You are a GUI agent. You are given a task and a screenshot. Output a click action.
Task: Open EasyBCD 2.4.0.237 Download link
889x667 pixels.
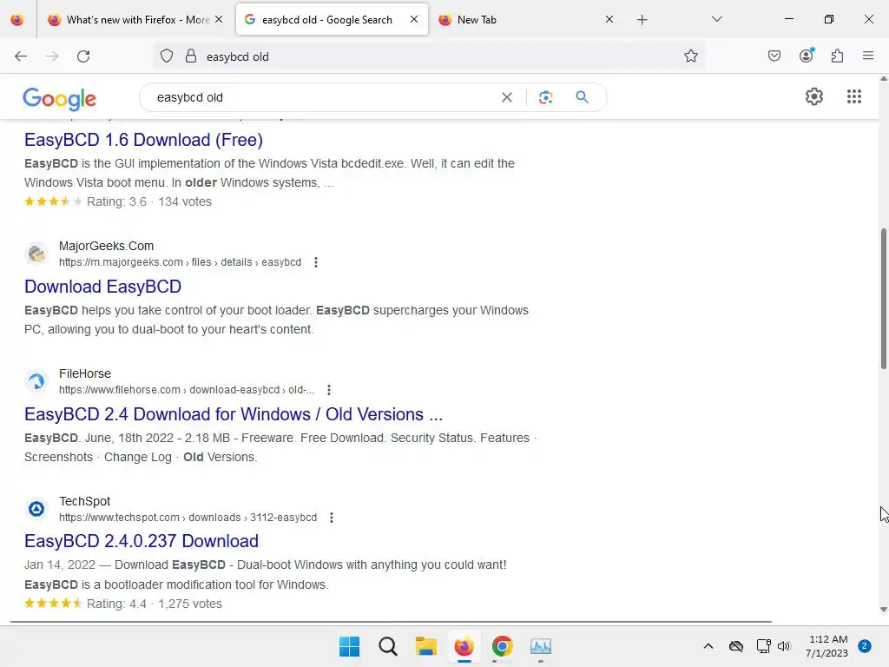pyautogui.click(x=142, y=542)
